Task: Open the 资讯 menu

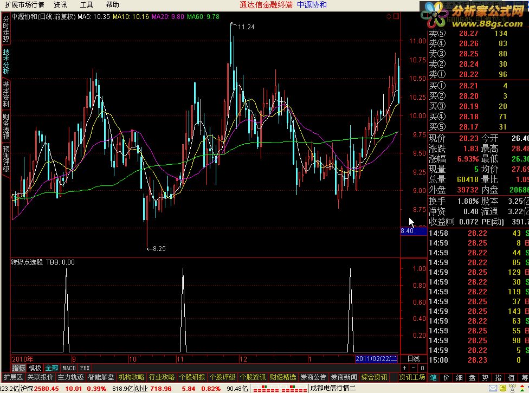Action: 60,5
